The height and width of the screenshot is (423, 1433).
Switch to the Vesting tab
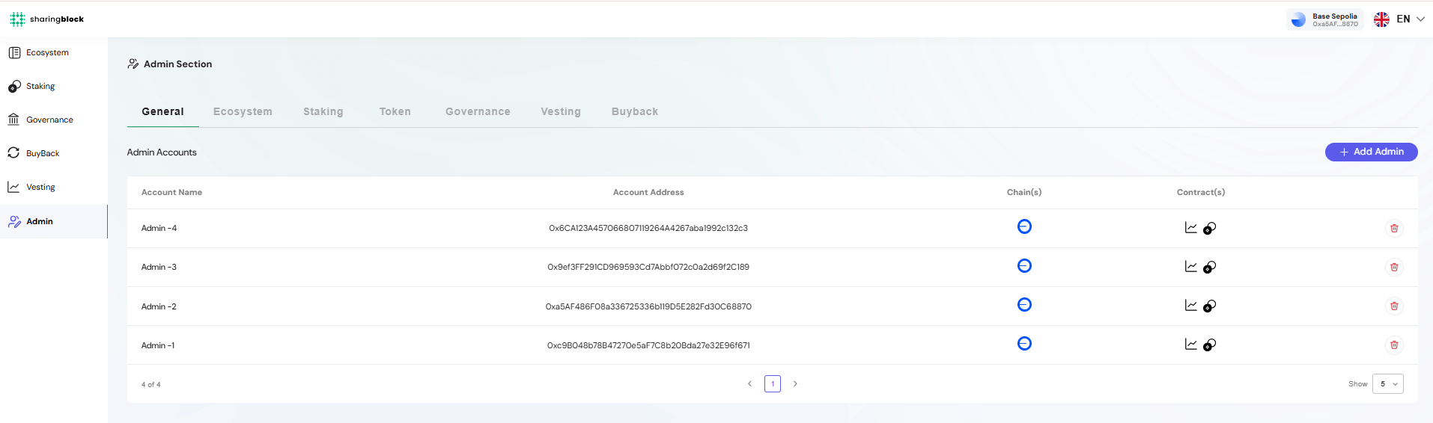[x=561, y=111]
